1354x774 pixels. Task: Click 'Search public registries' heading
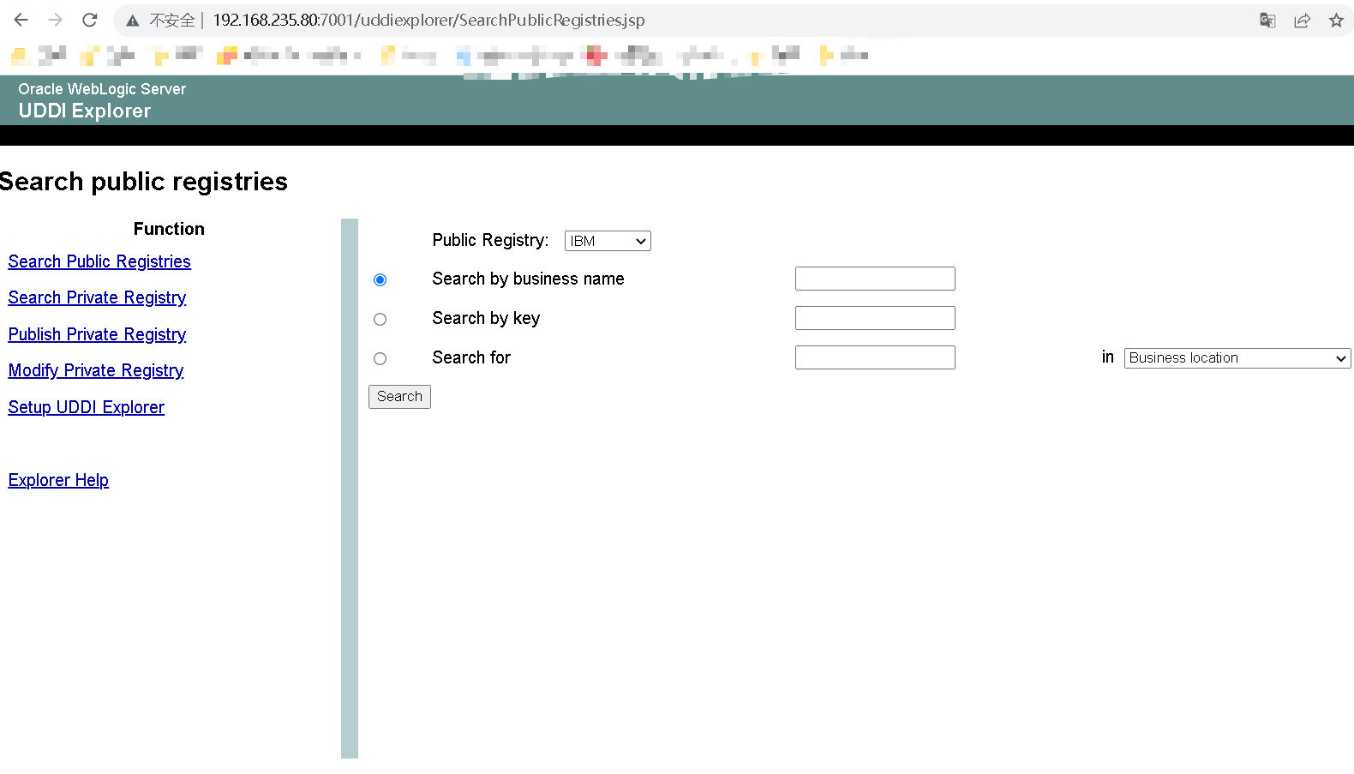click(x=144, y=182)
